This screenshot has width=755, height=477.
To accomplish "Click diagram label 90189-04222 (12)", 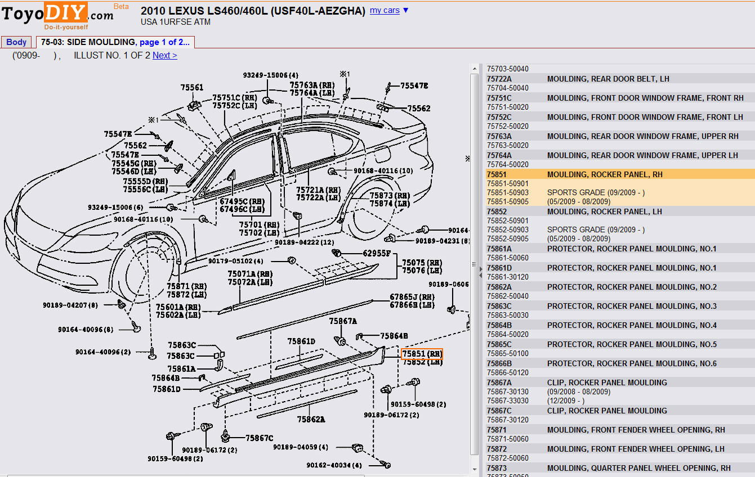I will (305, 242).
